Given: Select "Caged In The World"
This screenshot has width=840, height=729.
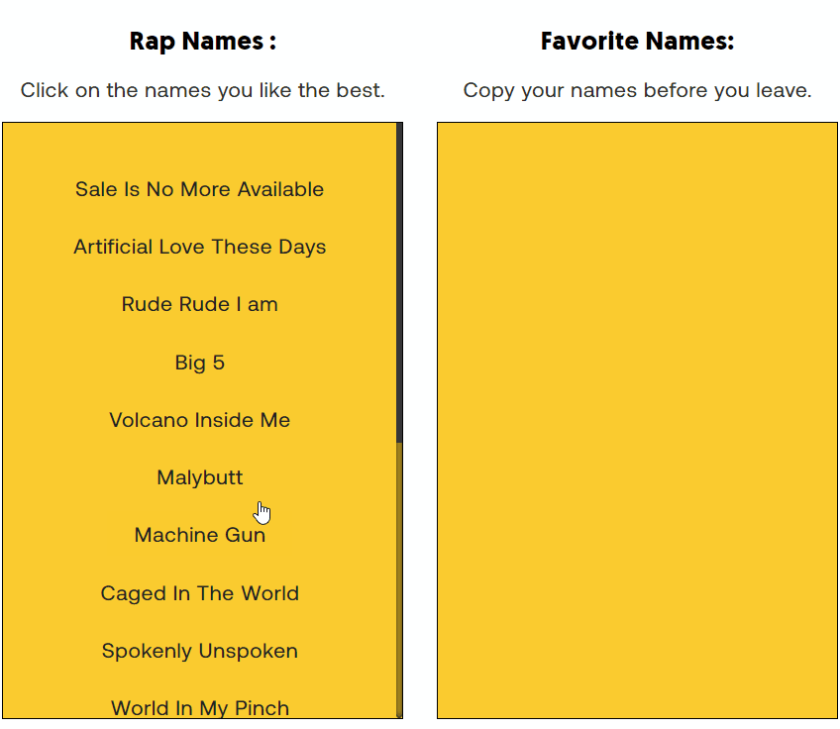Looking at the screenshot, I should pos(199,592).
